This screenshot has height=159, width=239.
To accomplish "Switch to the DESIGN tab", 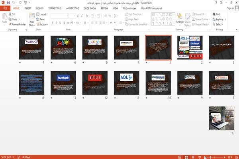I will tap(40, 8).
